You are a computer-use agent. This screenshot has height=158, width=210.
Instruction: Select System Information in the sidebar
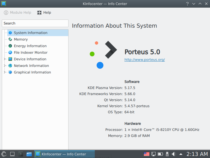[x=30, y=33]
